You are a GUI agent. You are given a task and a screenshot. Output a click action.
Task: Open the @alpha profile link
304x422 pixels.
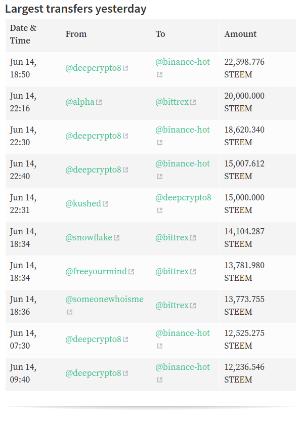click(80, 102)
